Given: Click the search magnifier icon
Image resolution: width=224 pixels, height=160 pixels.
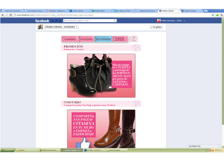Looking at the screenshot, I should coord(115,21).
